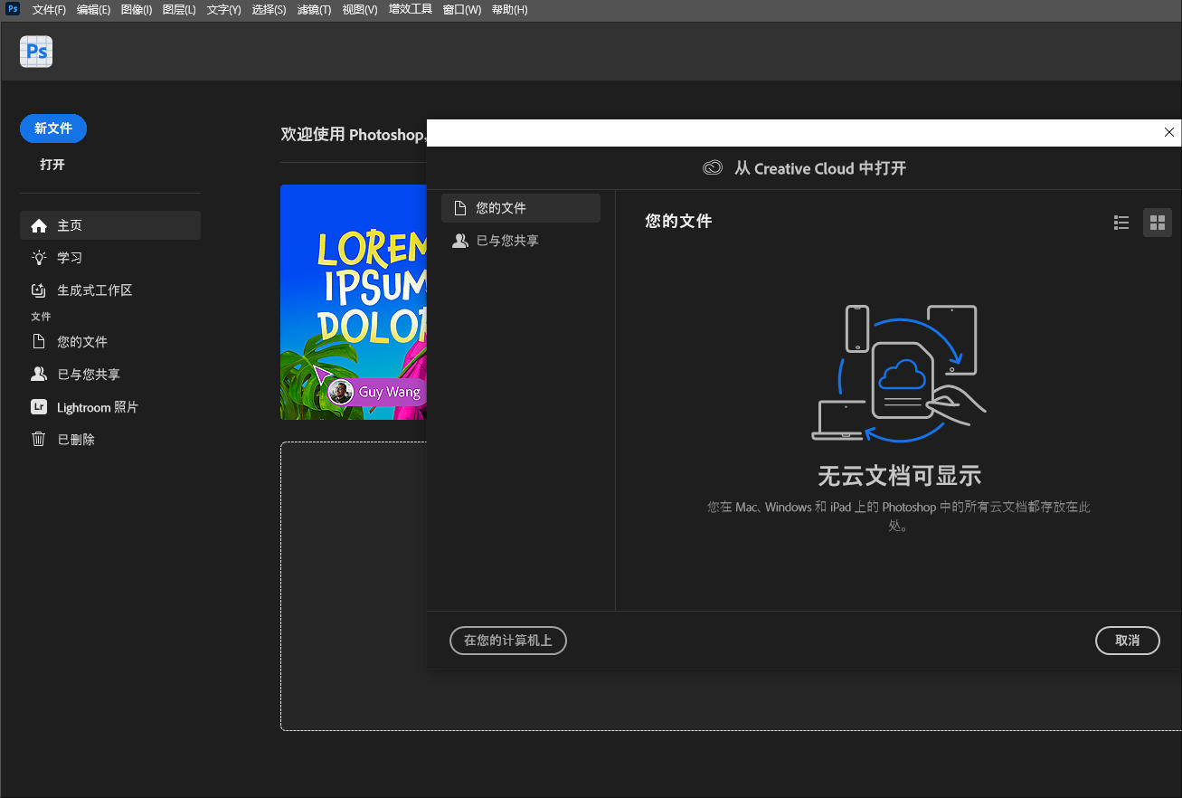The height and width of the screenshot is (798, 1182).
Task: Open the 帮助(H) menu
Action: pyautogui.click(x=509, y=10)
